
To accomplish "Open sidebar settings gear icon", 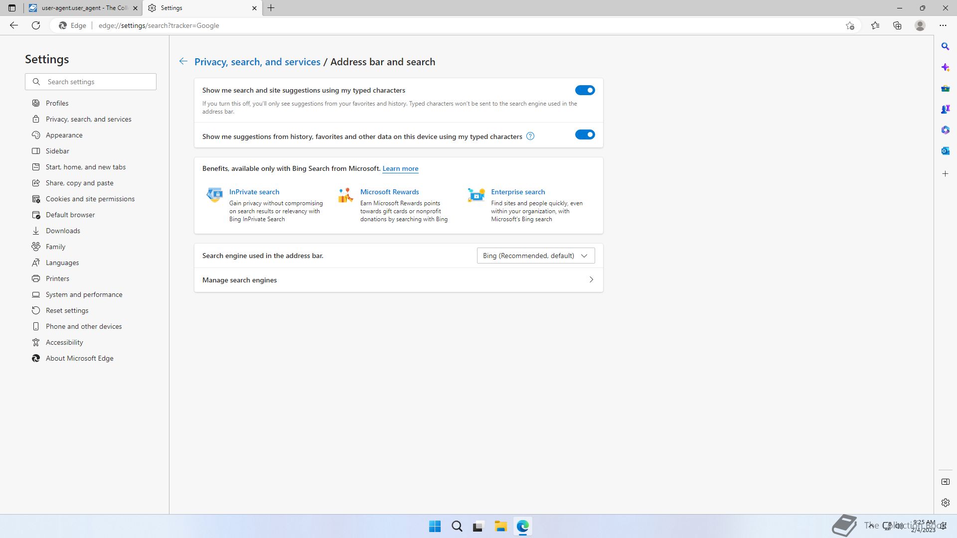I will pos(945,503).
